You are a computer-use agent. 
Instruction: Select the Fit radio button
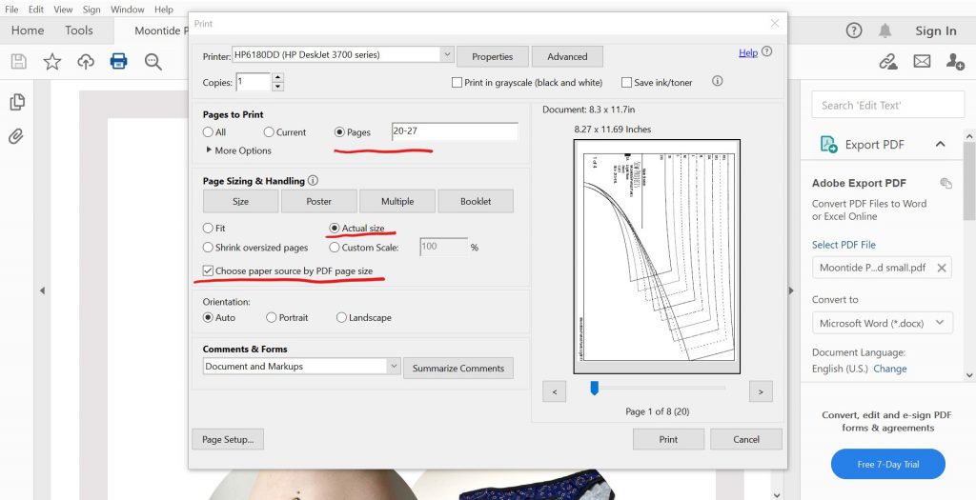[208, 229]
